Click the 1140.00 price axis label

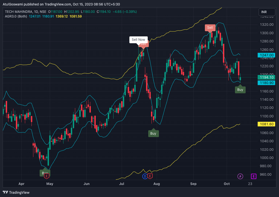267,100
